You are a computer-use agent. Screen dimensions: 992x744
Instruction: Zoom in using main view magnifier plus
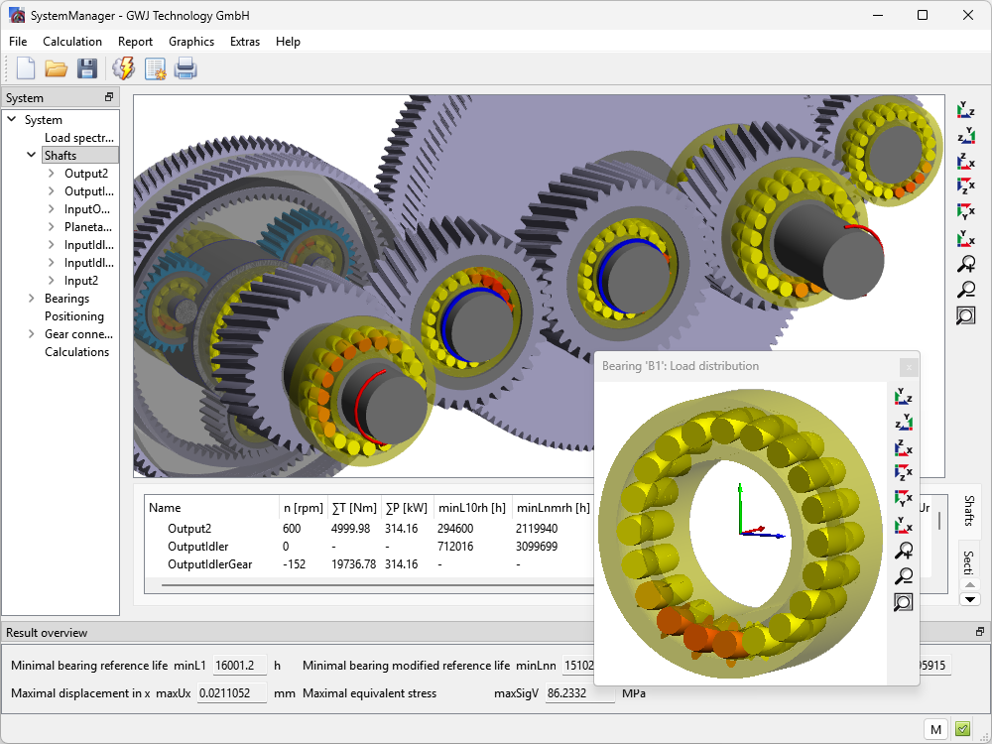point(965,264)
